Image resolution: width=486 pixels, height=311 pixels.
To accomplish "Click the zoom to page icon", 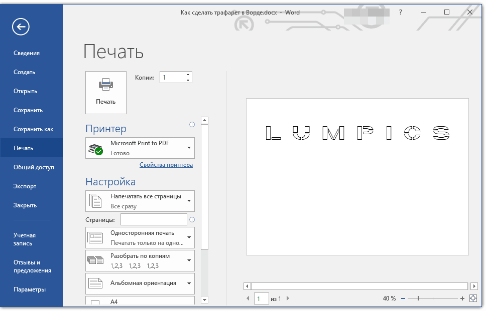I will pos(472,298).
